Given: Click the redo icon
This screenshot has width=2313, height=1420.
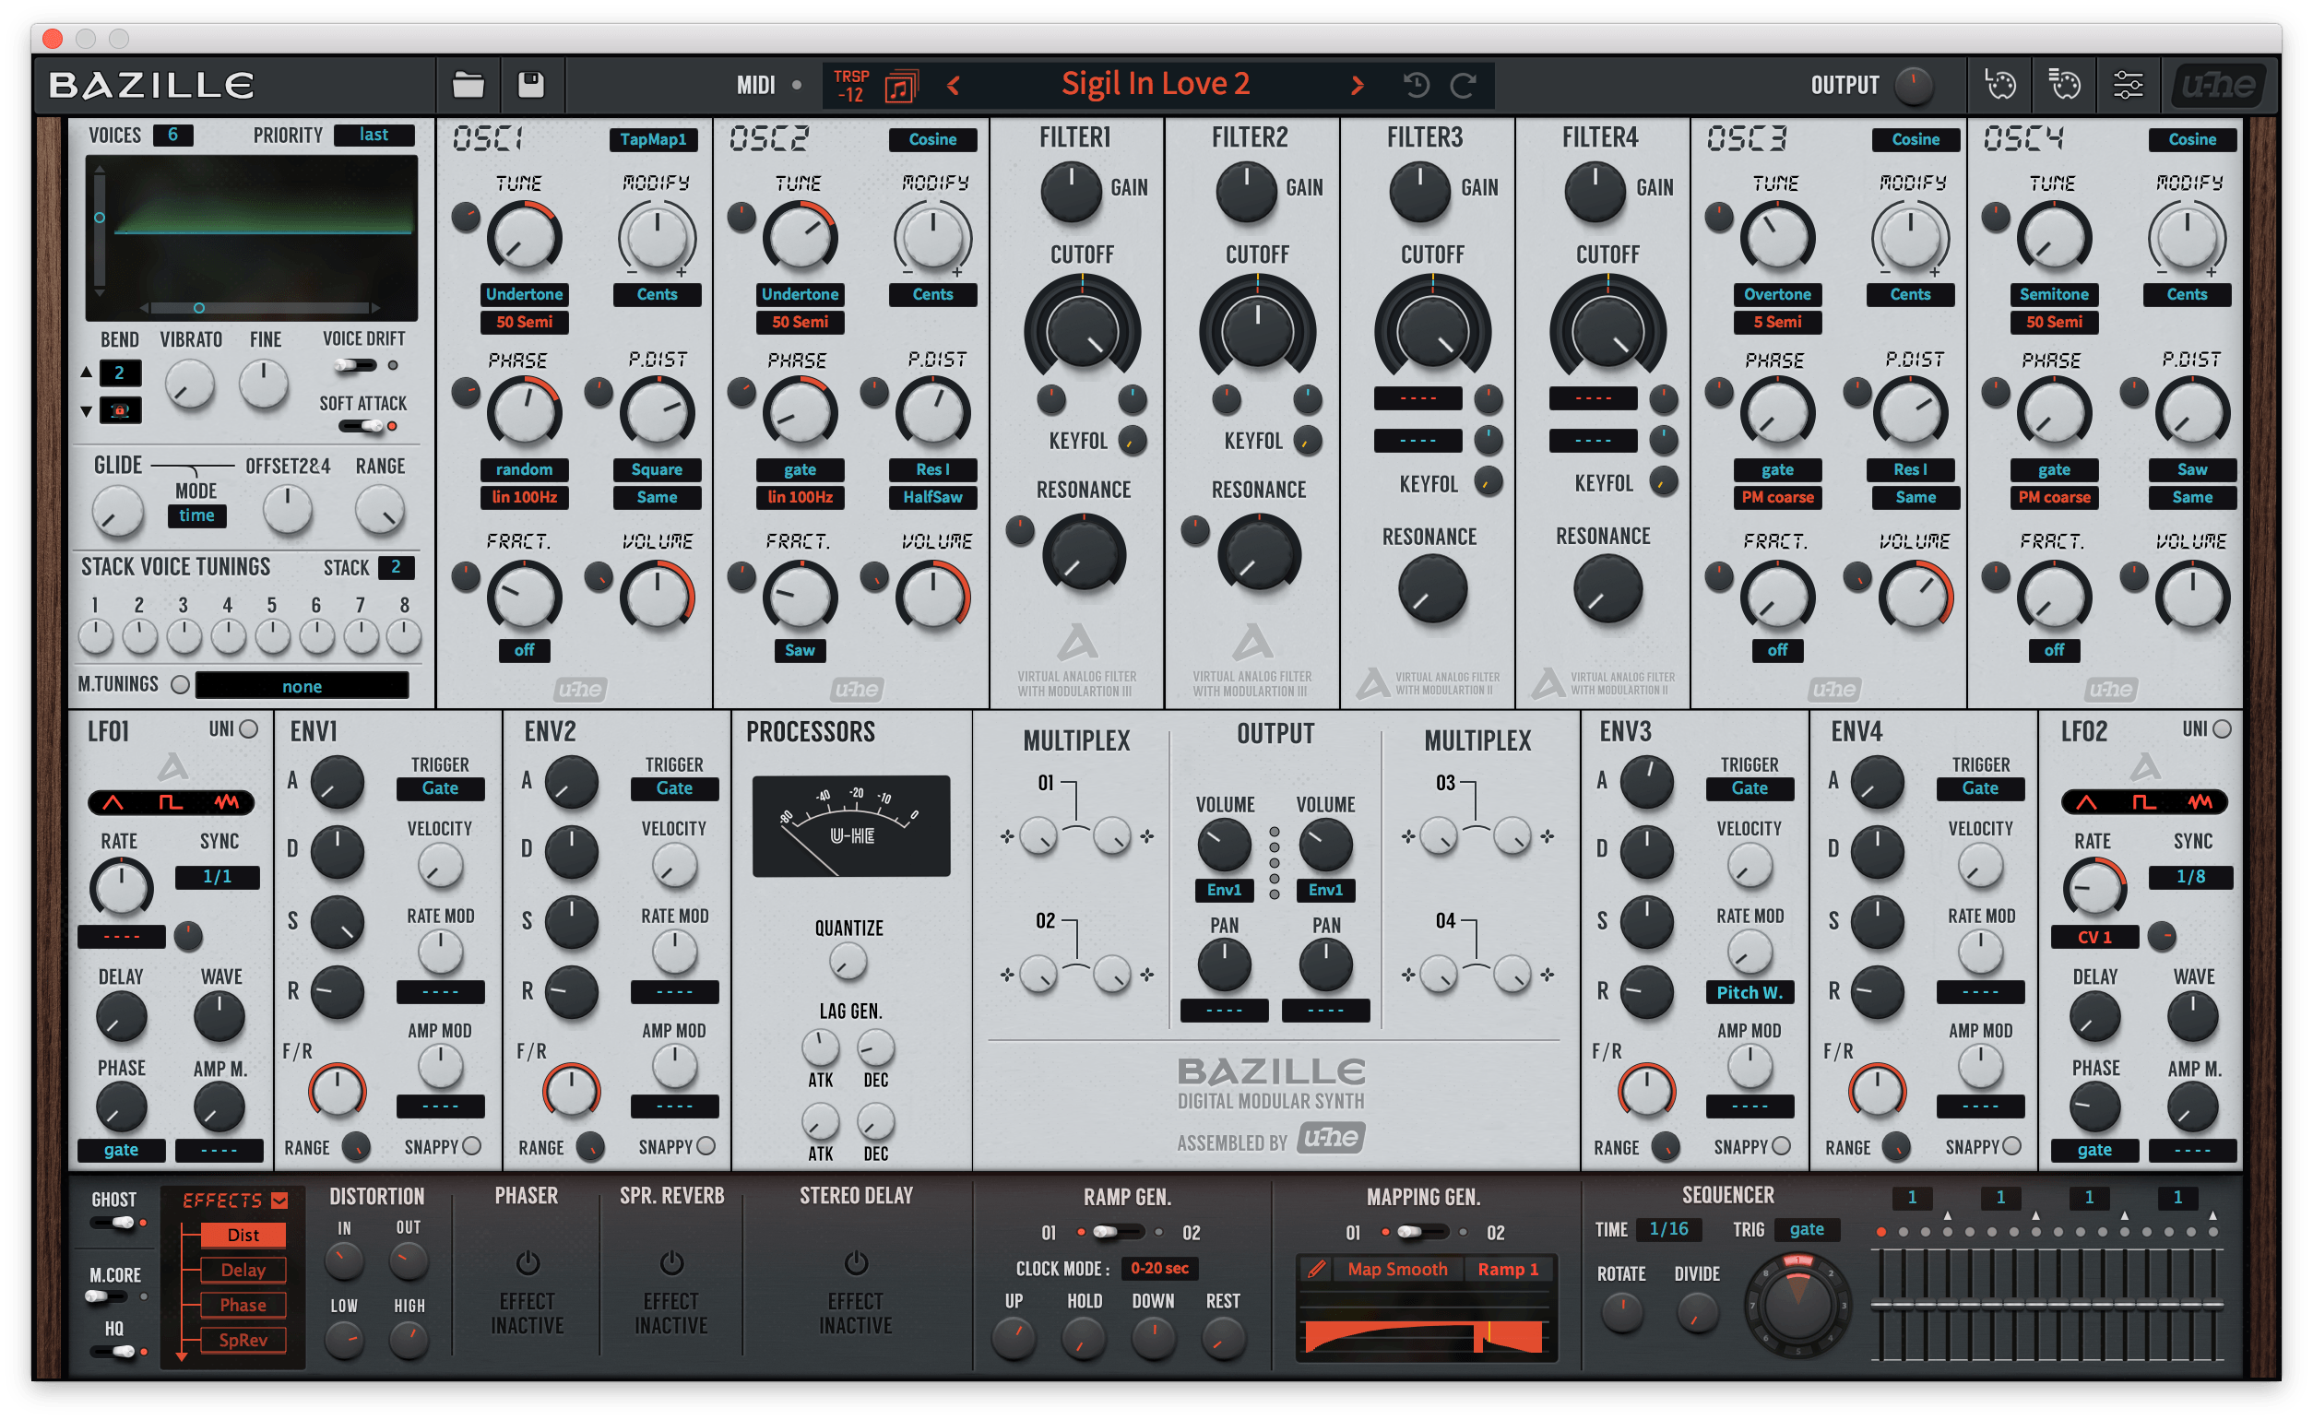Looking at the screenshot, I should coord(1463,86).
